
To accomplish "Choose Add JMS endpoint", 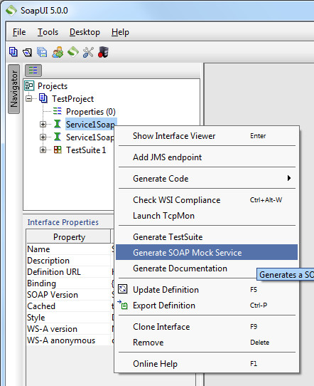I will 207,157.
